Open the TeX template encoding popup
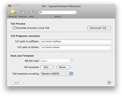Screen dimensions: 122x96 [57, 74]
